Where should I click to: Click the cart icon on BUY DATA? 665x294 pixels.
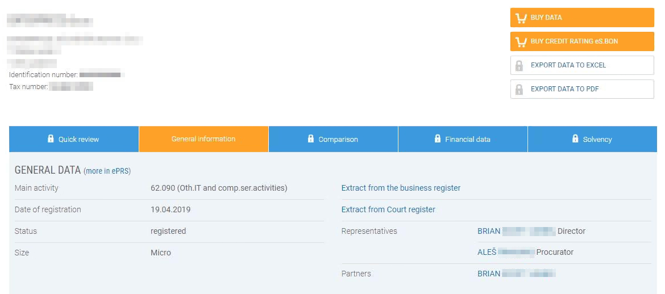tap(521, 18)
